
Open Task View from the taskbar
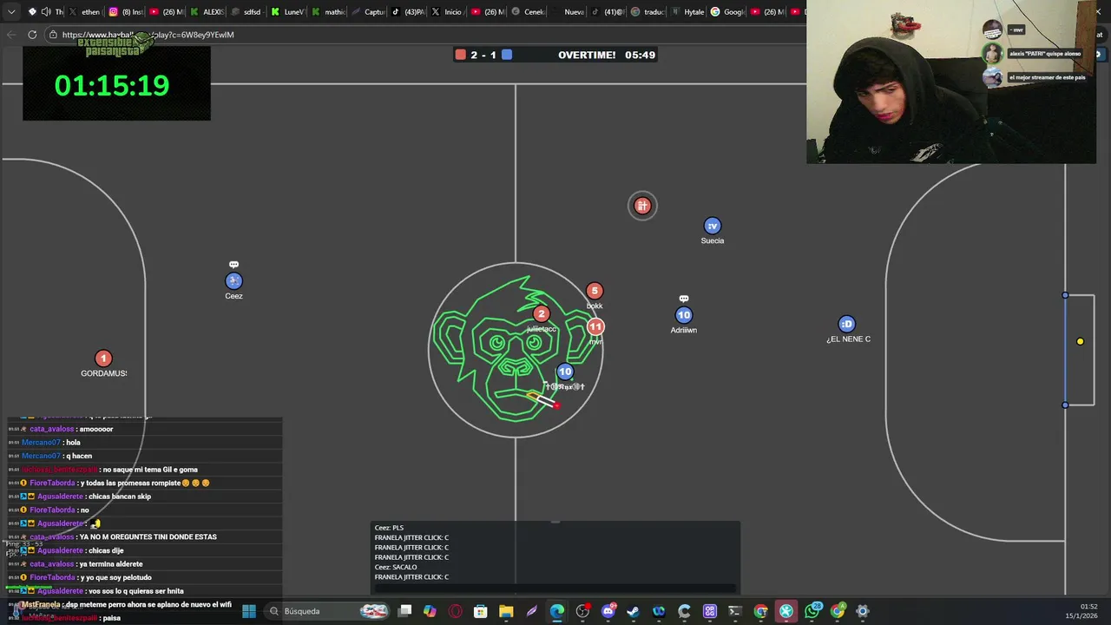404,611
